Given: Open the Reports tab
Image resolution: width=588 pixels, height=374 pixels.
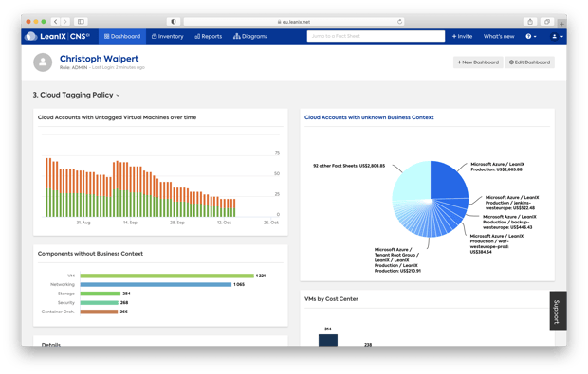Looking at the screenshot, I should click(208, 36).
